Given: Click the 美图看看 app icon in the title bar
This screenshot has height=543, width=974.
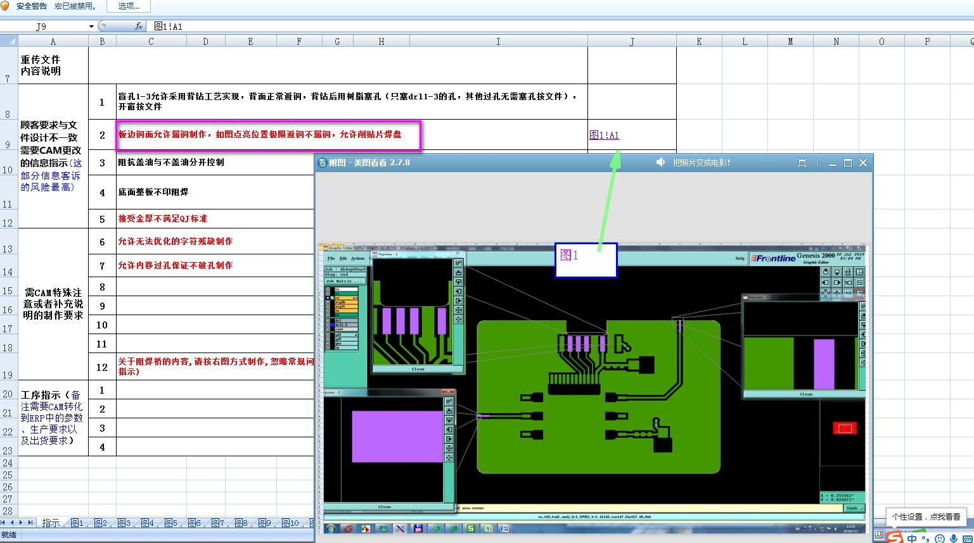Looking at the screenshot, I should [322, 163].
